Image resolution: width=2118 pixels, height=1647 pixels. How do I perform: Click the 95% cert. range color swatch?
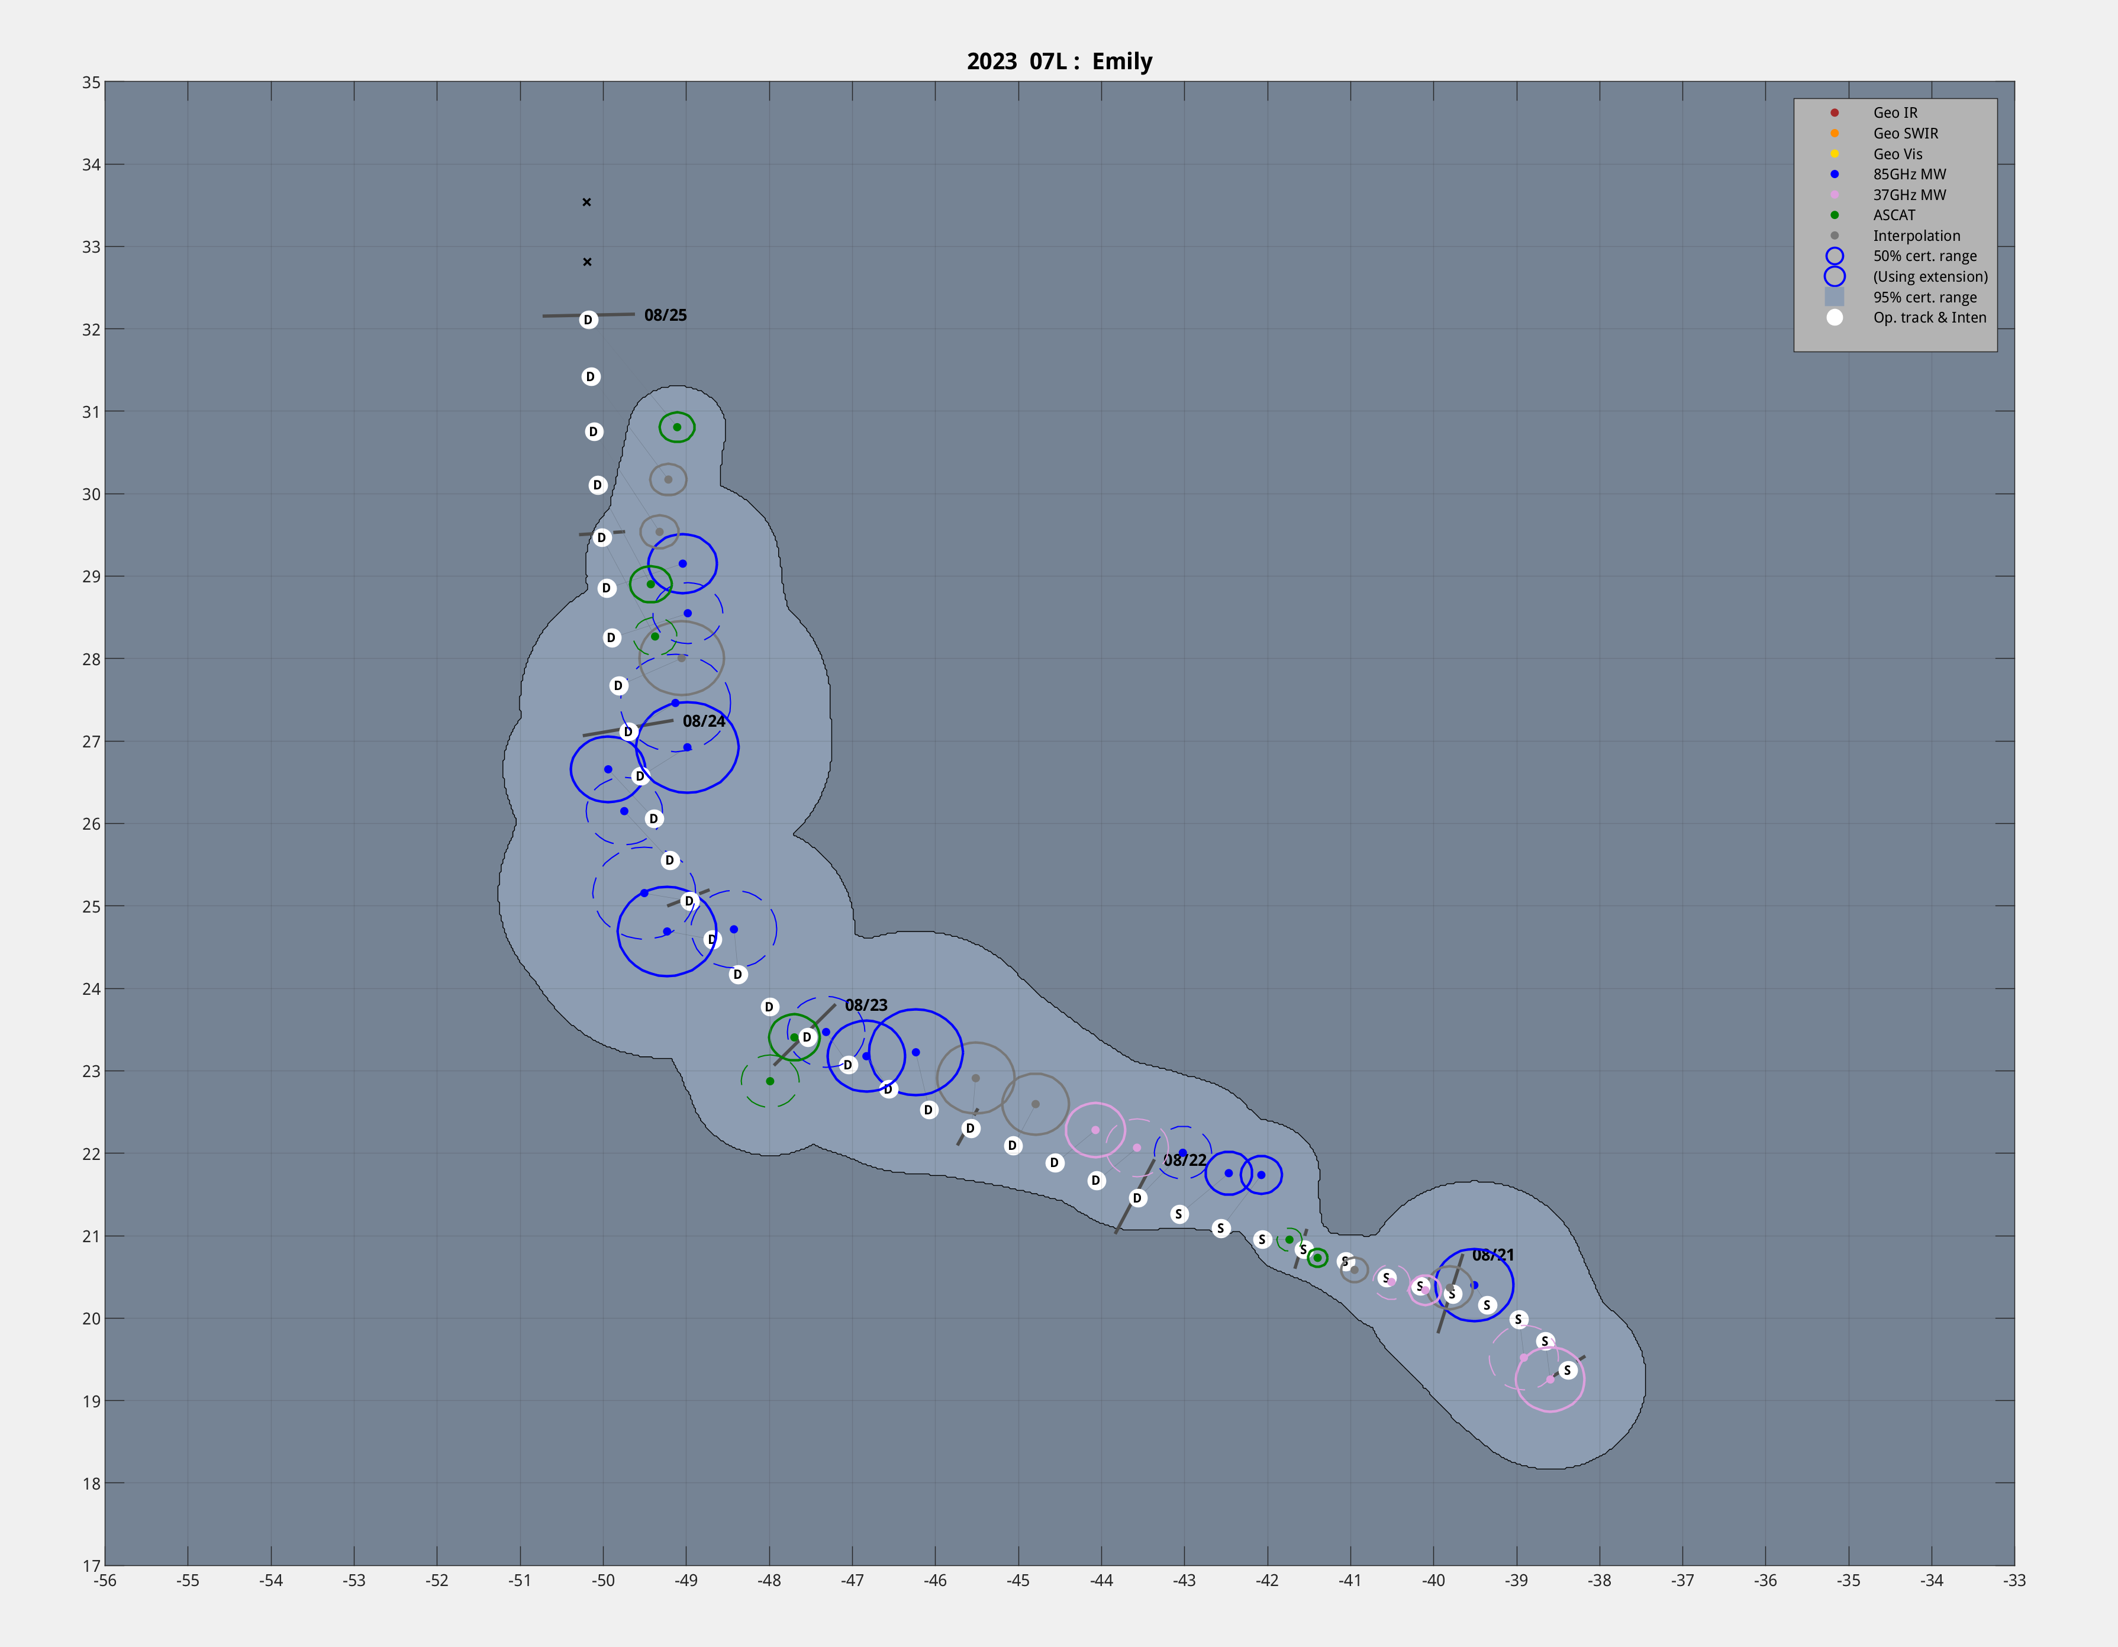1834,297
